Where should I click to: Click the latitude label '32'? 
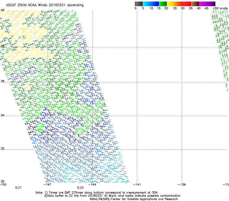click(2, 149)
